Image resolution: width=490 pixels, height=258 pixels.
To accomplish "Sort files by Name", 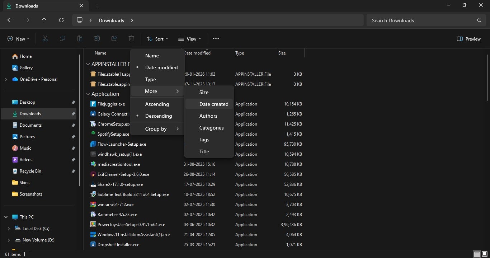I will click(x=157, y=56).
